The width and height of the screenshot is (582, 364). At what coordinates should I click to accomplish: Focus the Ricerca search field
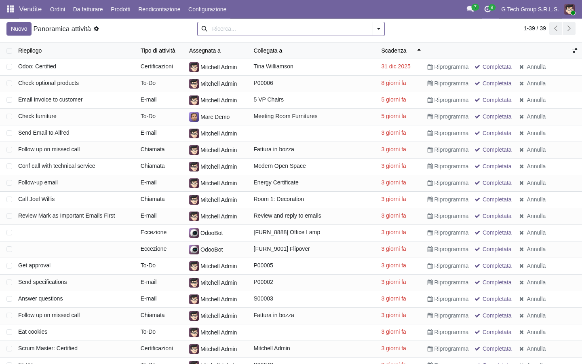coord(291,29)
